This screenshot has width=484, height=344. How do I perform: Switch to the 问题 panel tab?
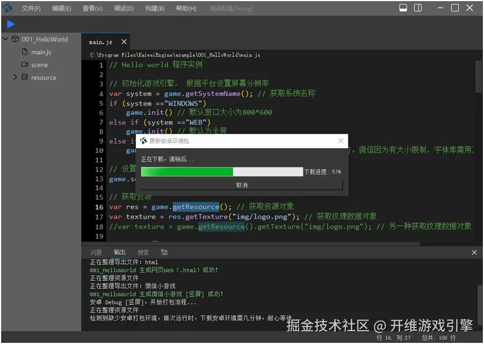pos(96,252)
